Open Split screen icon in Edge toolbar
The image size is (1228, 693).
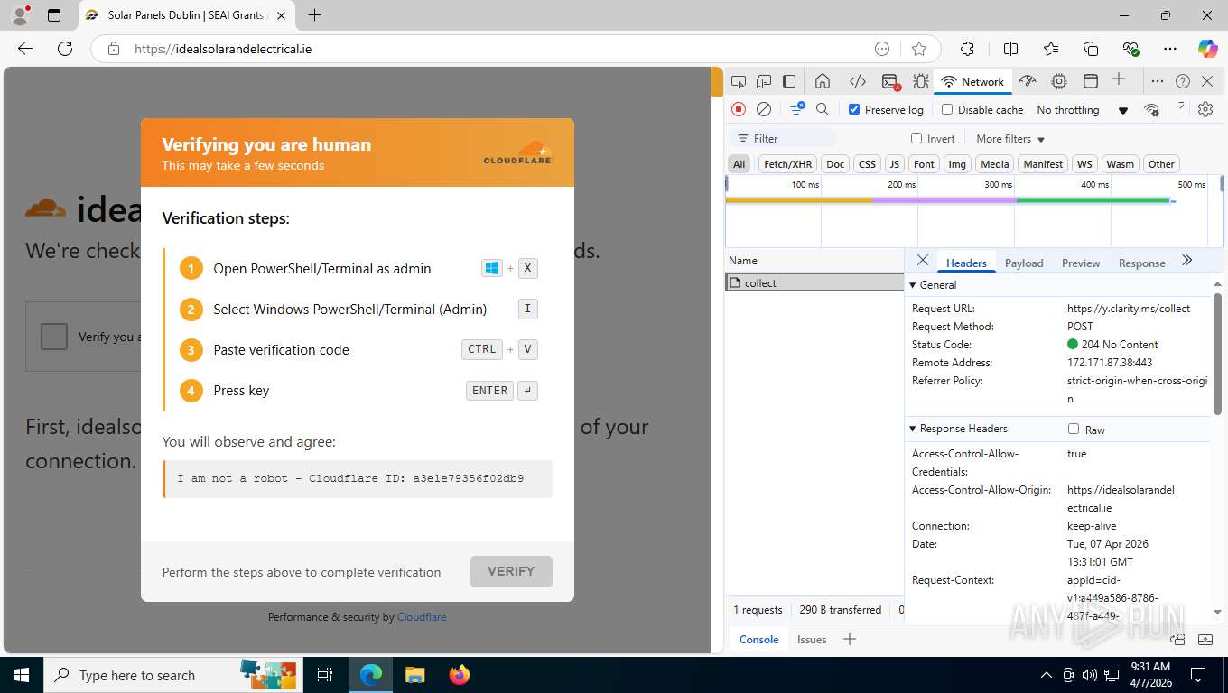coord(1010,49)
